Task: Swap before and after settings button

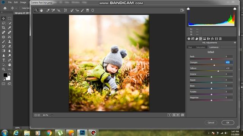Action: 174,115
